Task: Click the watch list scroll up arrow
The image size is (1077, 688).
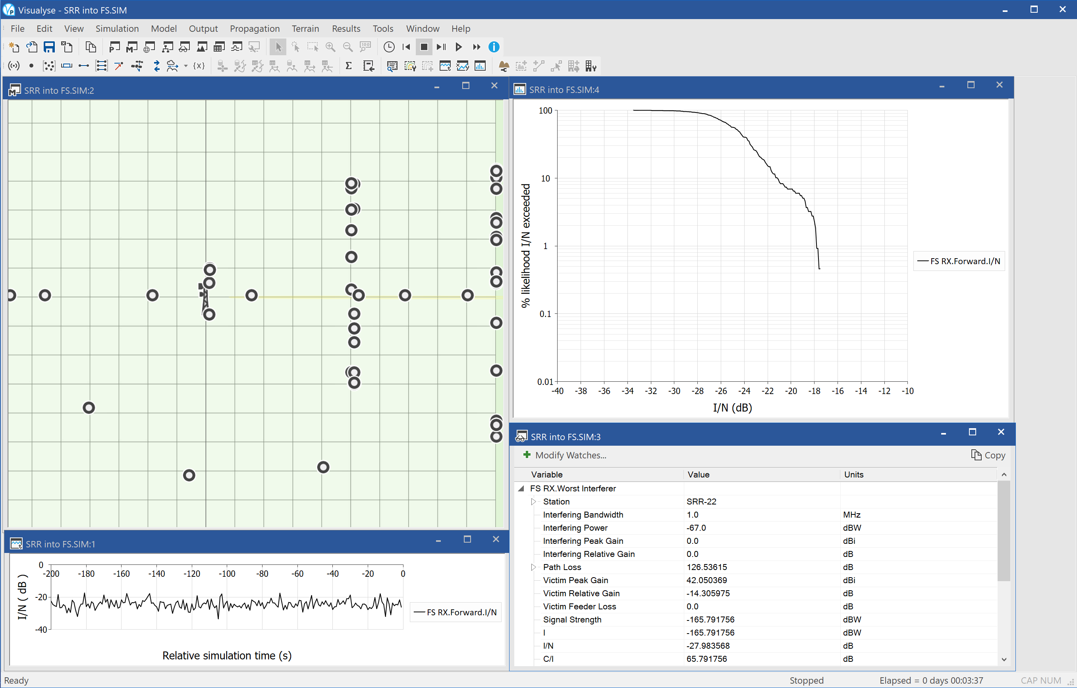Action: [x=1004, y=474]
